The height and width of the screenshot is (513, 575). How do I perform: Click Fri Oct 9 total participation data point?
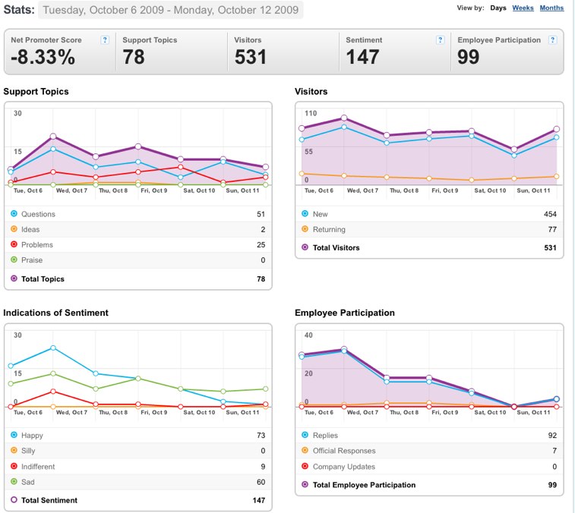click(429, 378)
